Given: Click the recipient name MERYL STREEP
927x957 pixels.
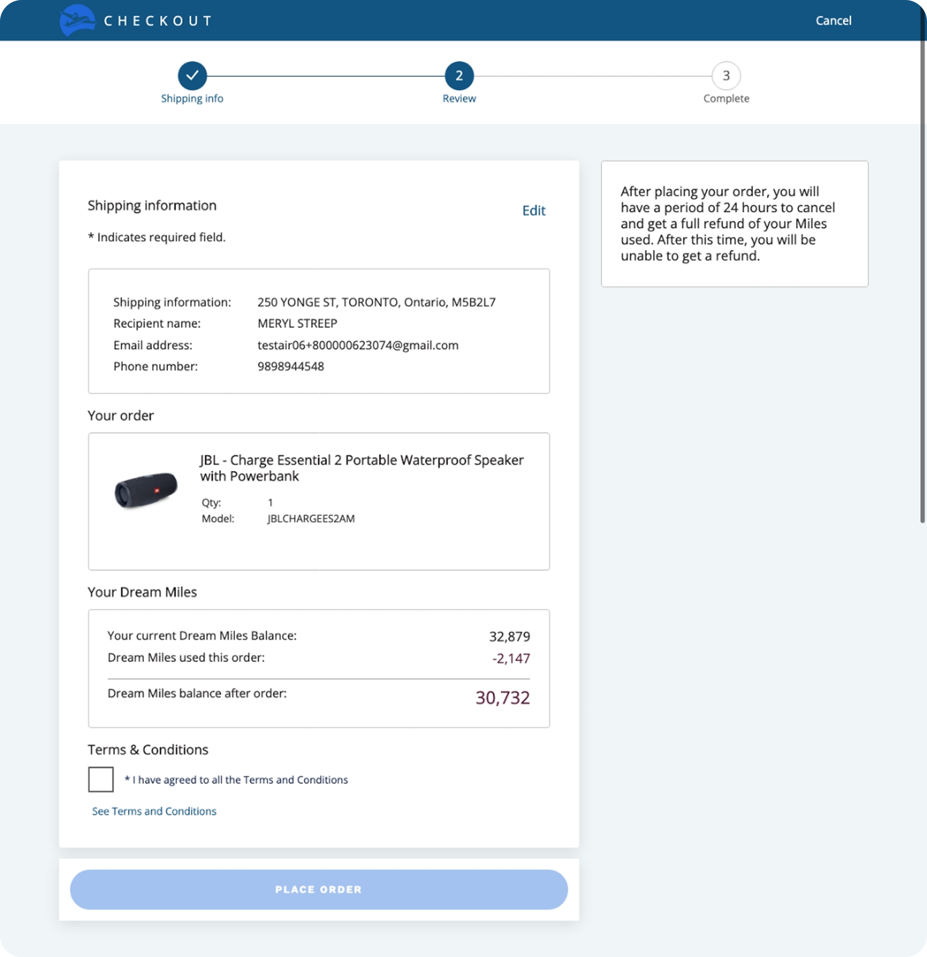Looking at the screenshot, I should click(x=298, y=323).
